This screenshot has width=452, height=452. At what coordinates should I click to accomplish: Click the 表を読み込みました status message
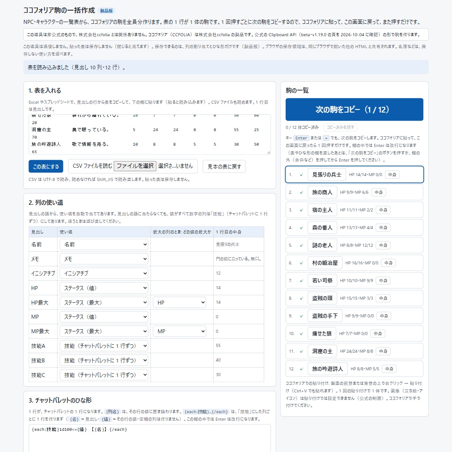click(226, 67)
